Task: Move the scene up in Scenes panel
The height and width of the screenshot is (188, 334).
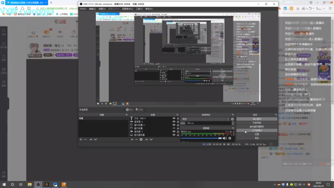Action: (91, 140)
